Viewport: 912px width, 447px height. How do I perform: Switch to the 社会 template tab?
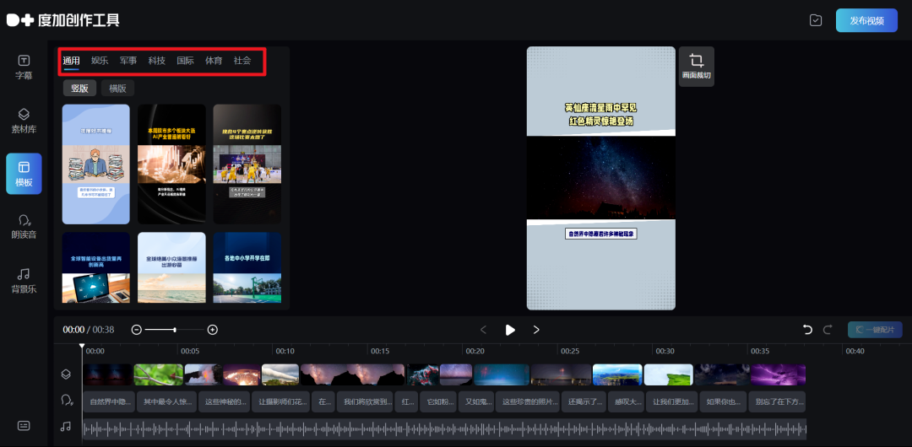pyautogui.click(x=242, y=61)
